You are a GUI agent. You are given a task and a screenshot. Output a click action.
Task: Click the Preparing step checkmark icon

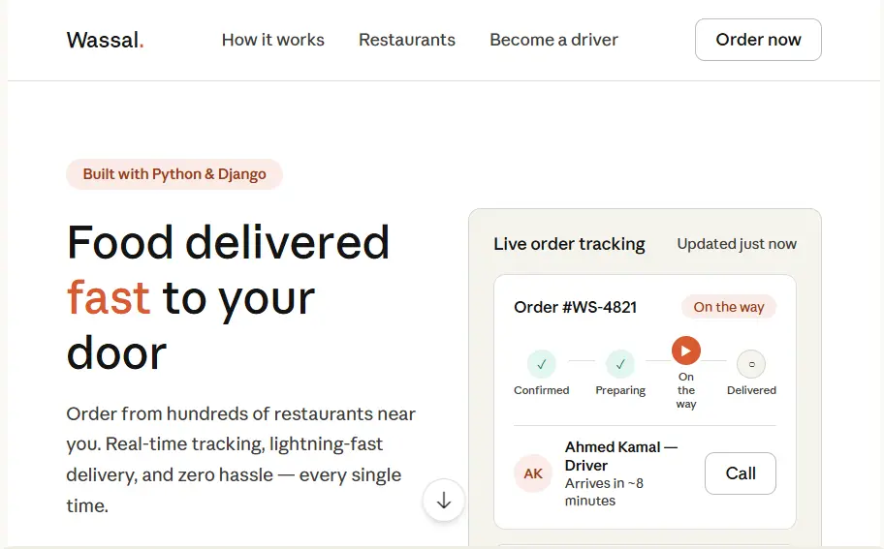coord(620,364)
